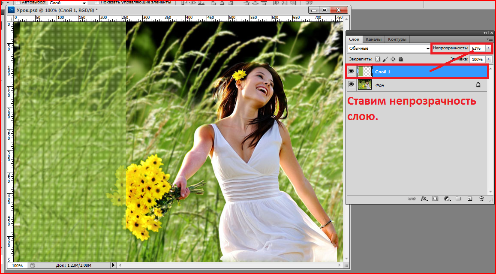Collapse the panel with the double arrows
The width and height of the screenshot is (496, 274).
pyautogui.click(x=486, y=33)
